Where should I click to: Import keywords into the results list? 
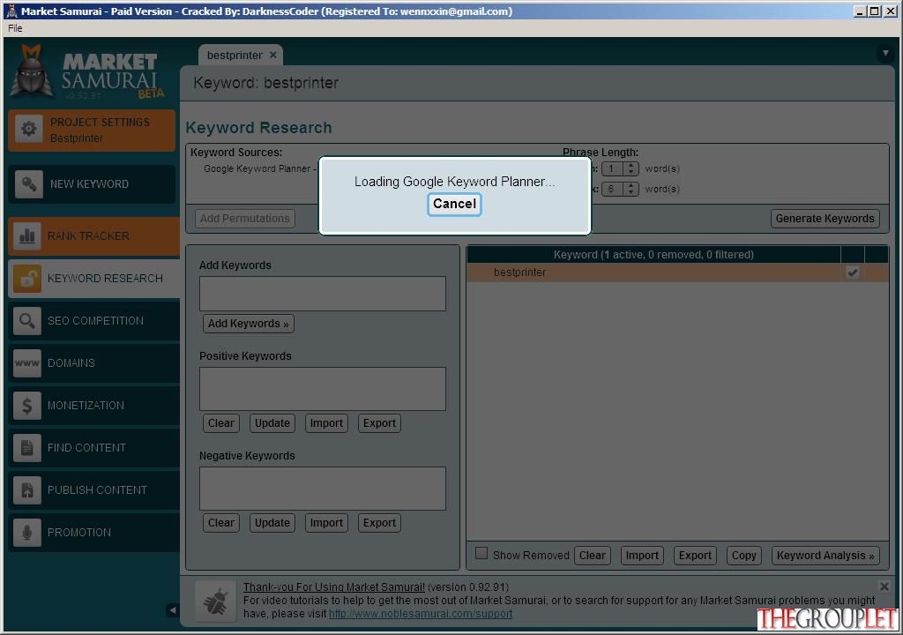pyautogui.click(x=642, y=556)
